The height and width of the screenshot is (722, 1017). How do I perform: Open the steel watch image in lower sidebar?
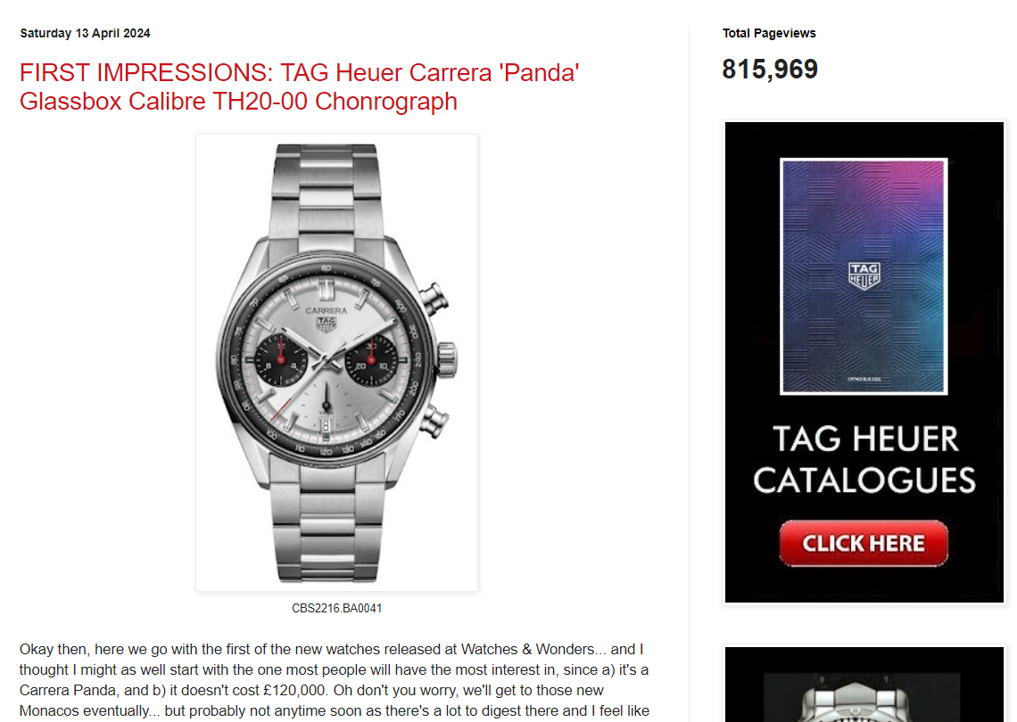click(864, 685)
